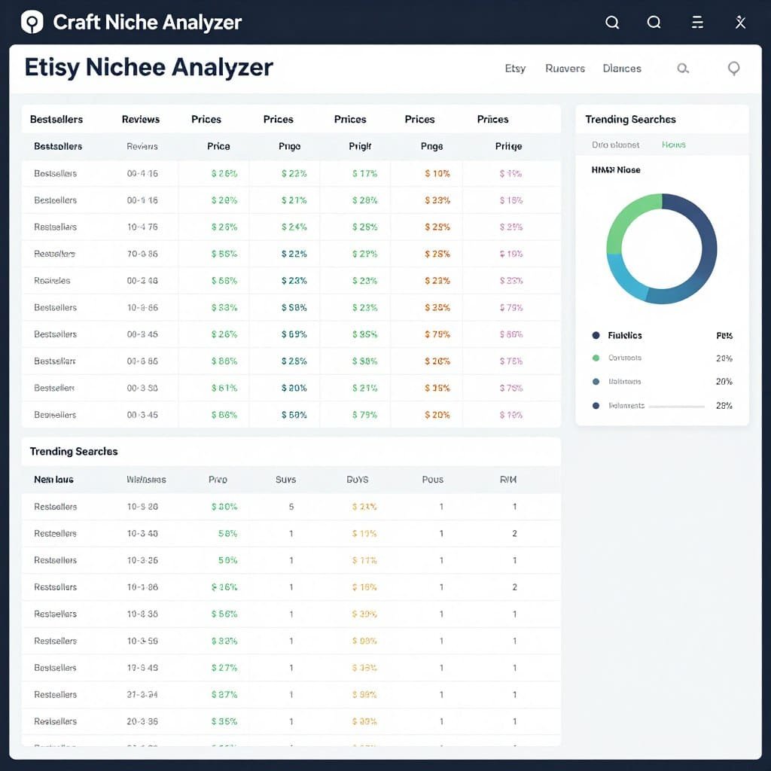Click the pin icon in the Analyzer header
771x771 pixels.
[733, 69]
